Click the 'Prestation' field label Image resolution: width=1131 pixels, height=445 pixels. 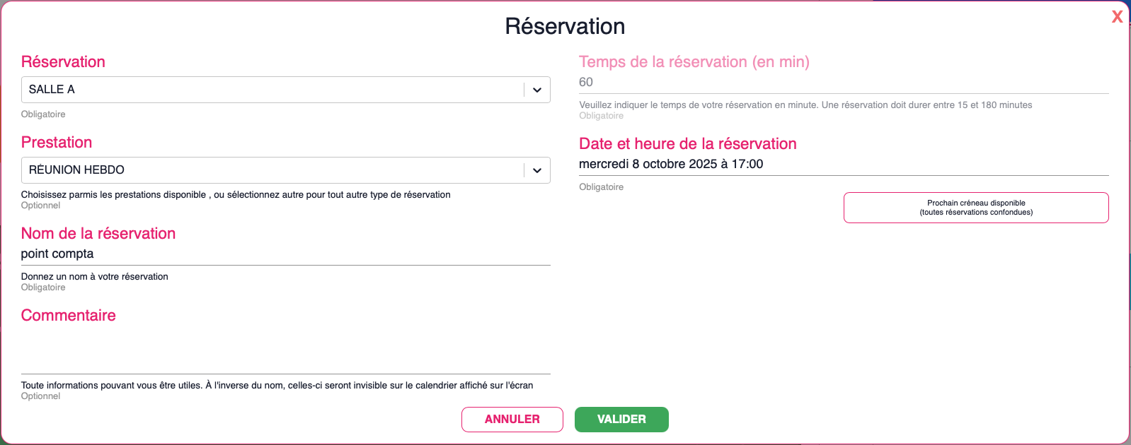pos(57,143)
